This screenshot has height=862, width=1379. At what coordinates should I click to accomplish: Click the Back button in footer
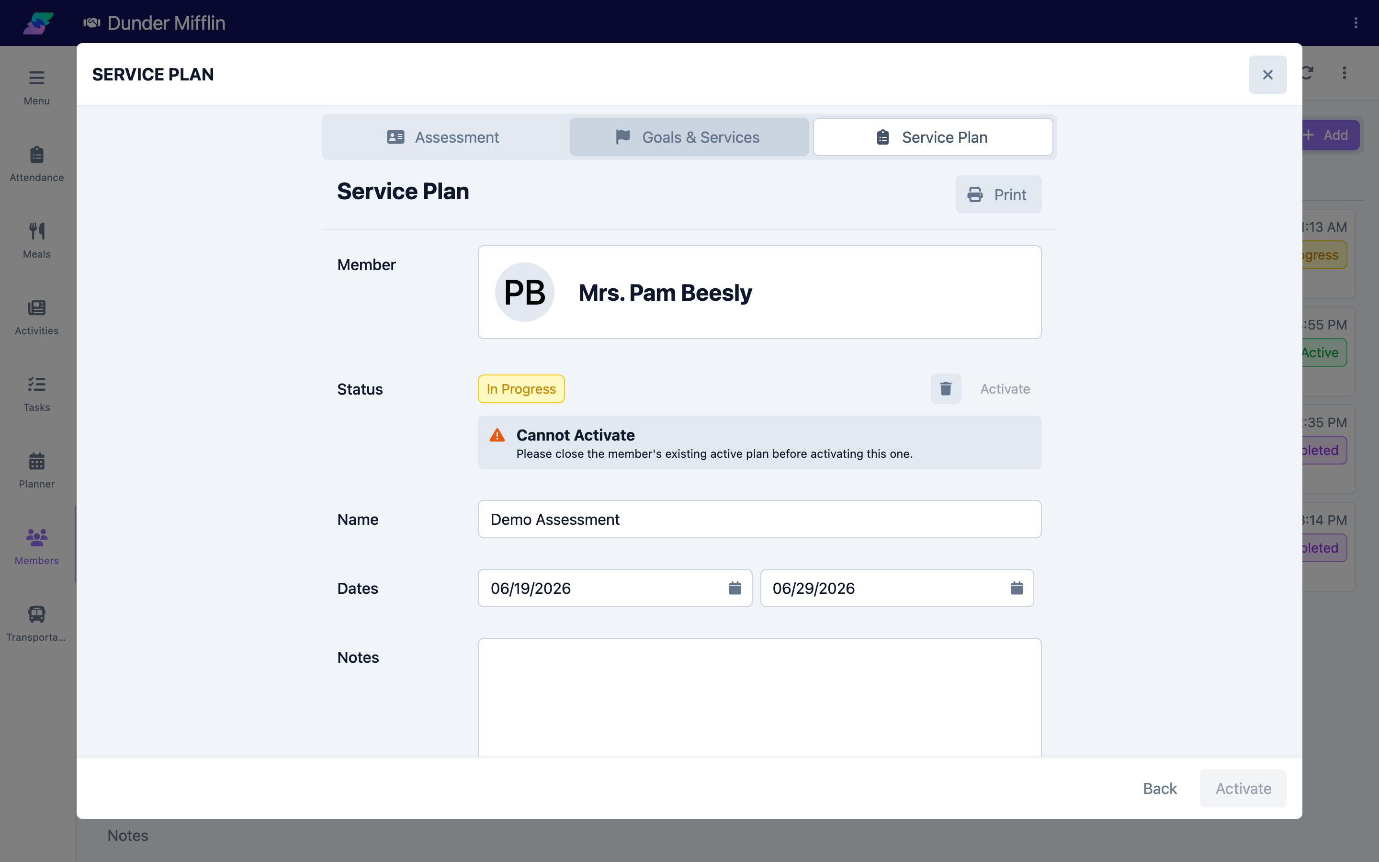coord(1160,788)
